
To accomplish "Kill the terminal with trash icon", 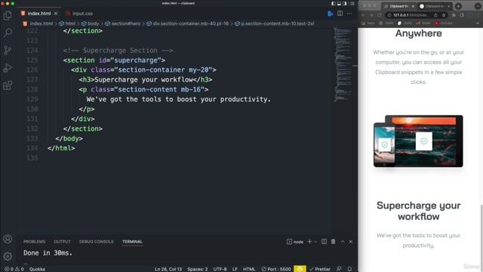I will coord(334,242).
